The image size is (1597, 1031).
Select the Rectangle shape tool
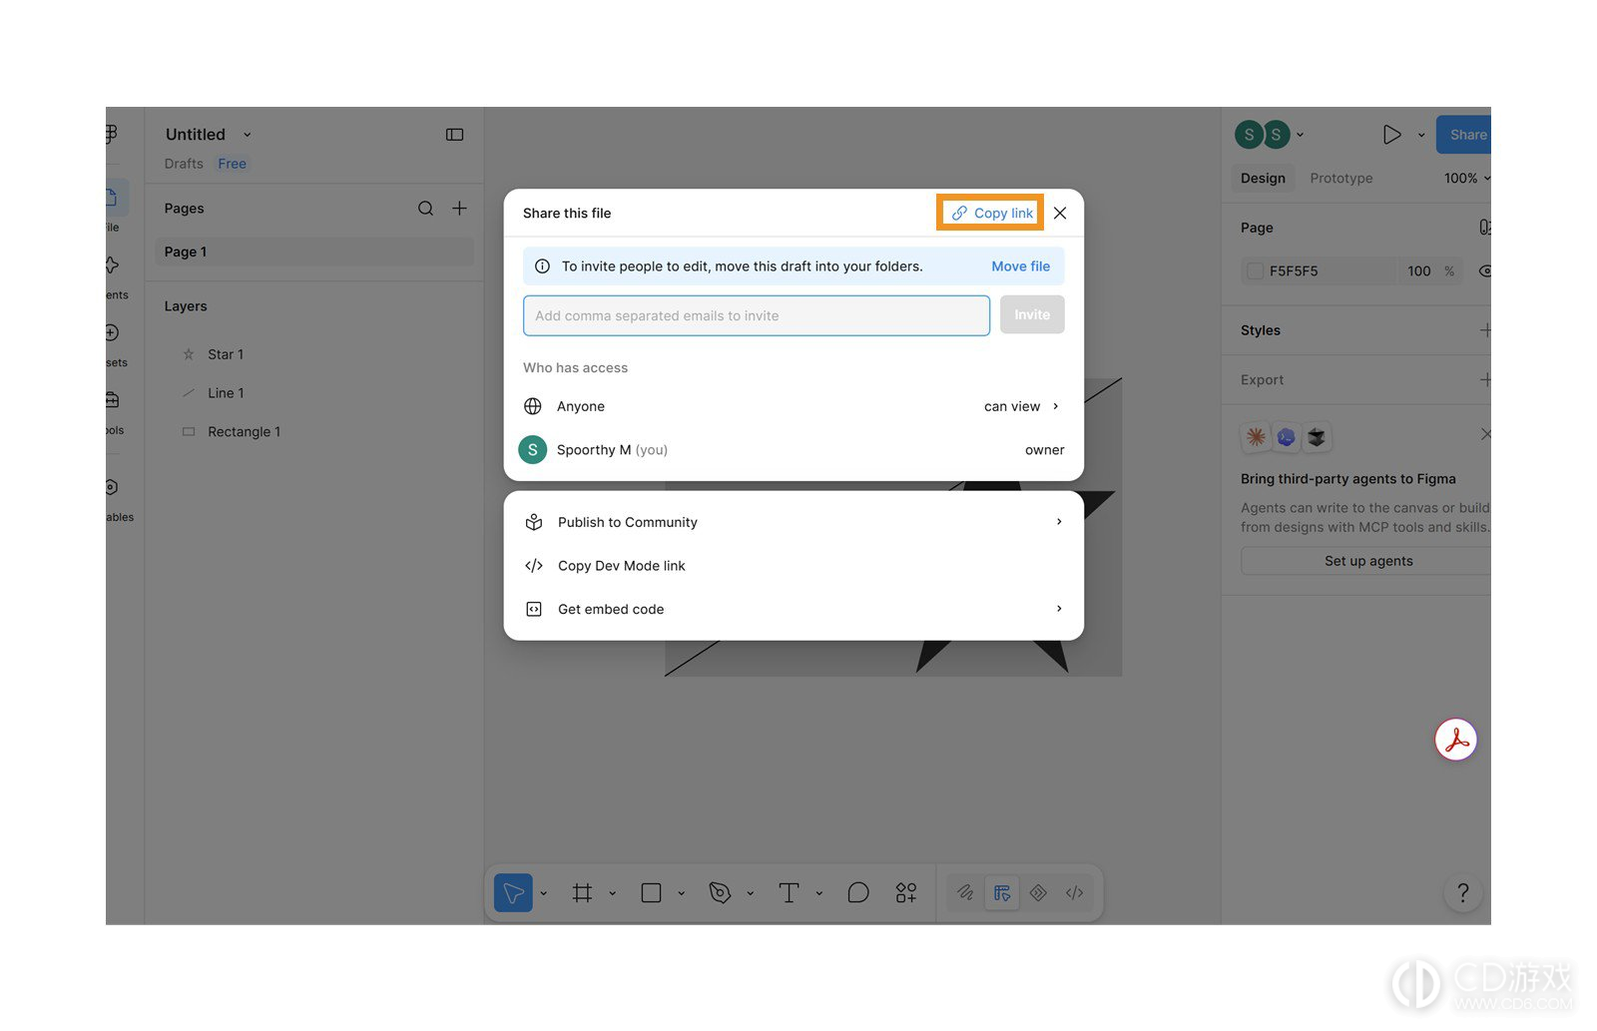tap(651, 892)
